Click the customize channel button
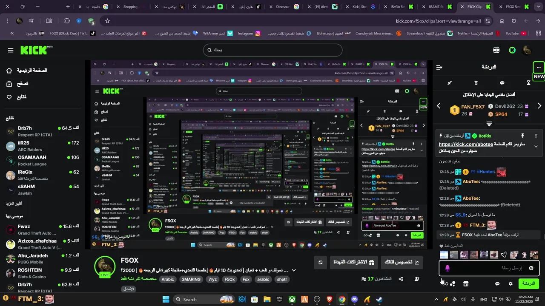545x306 pixels. [x=402, y=262]
